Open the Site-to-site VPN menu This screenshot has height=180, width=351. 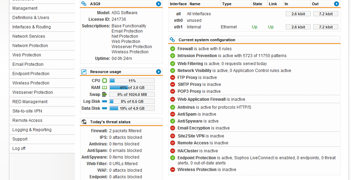click(27, 111)
